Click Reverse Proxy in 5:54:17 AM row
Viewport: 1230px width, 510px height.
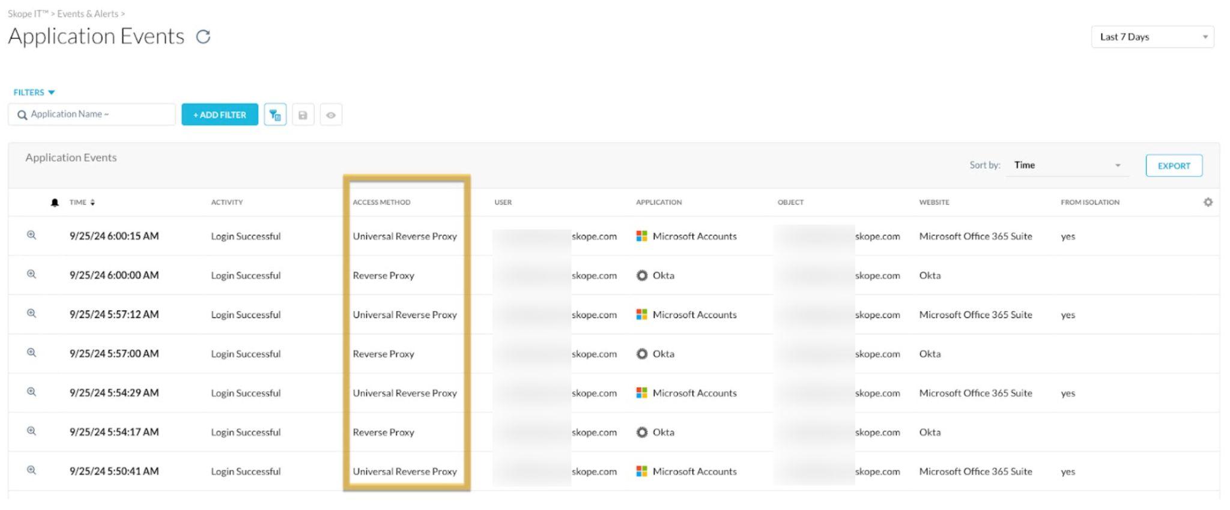tap(383, 432)
